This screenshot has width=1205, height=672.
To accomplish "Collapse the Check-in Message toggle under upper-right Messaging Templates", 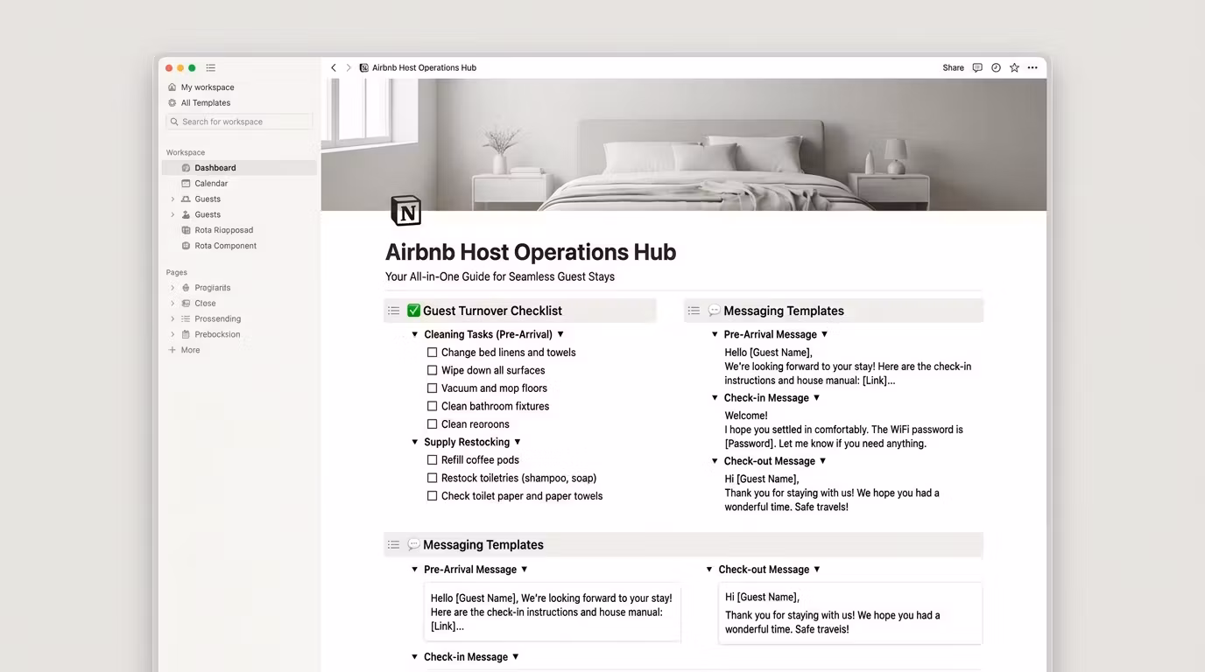I will [715, 398].
